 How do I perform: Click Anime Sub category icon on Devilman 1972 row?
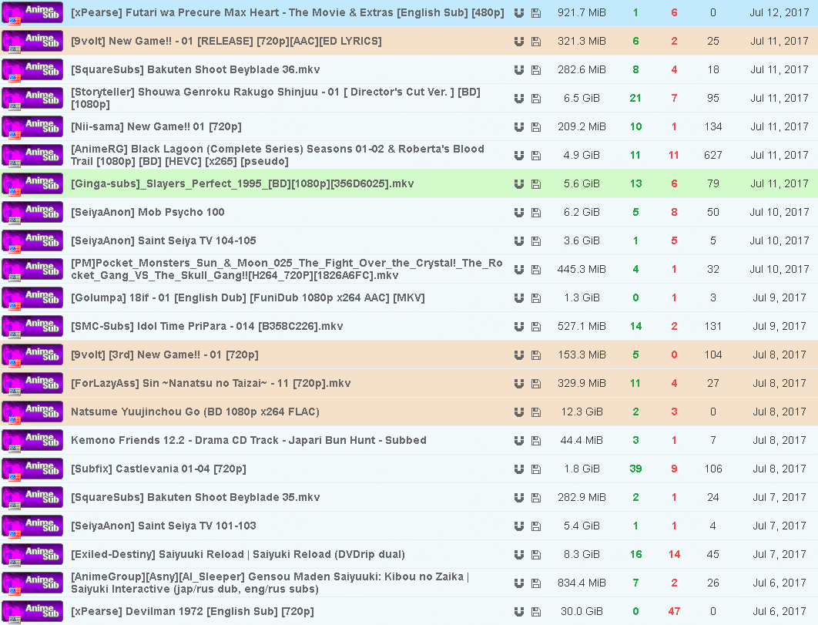point(32,611)
